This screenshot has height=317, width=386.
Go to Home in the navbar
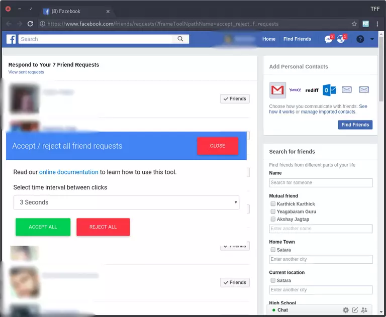click(x=269, y=39)
